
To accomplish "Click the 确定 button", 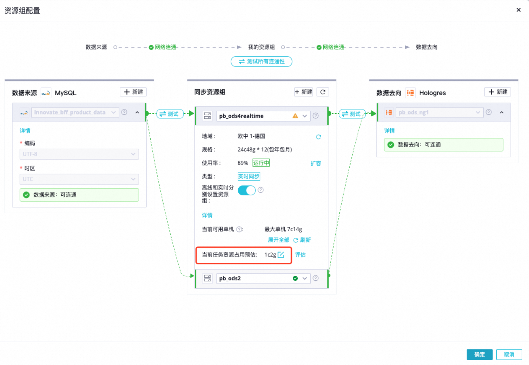I will click(480, 354).
